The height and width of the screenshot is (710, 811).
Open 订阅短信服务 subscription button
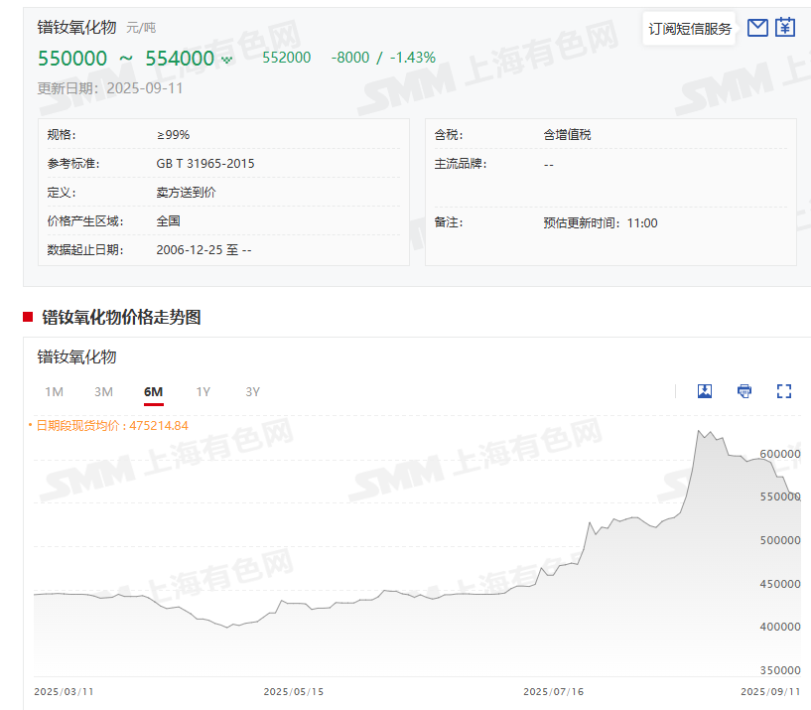pos(690,29)
